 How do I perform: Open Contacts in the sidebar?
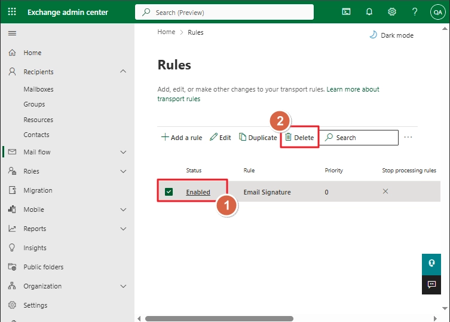tap(36, 135)
